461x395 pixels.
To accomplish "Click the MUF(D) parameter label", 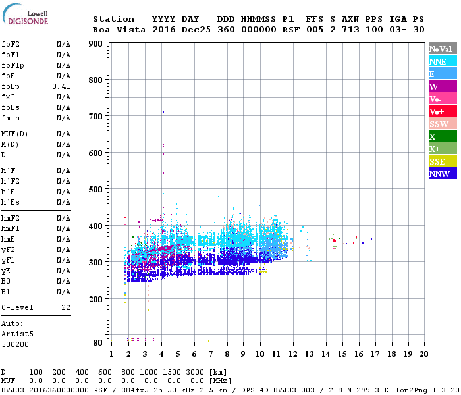I will click(14, 134).
